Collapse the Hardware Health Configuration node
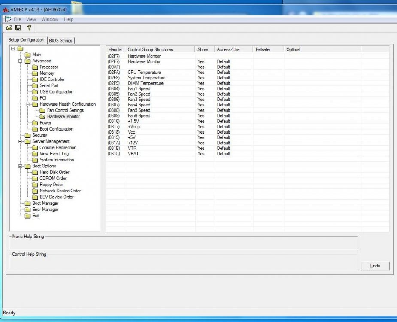 (x=27, y=104)
